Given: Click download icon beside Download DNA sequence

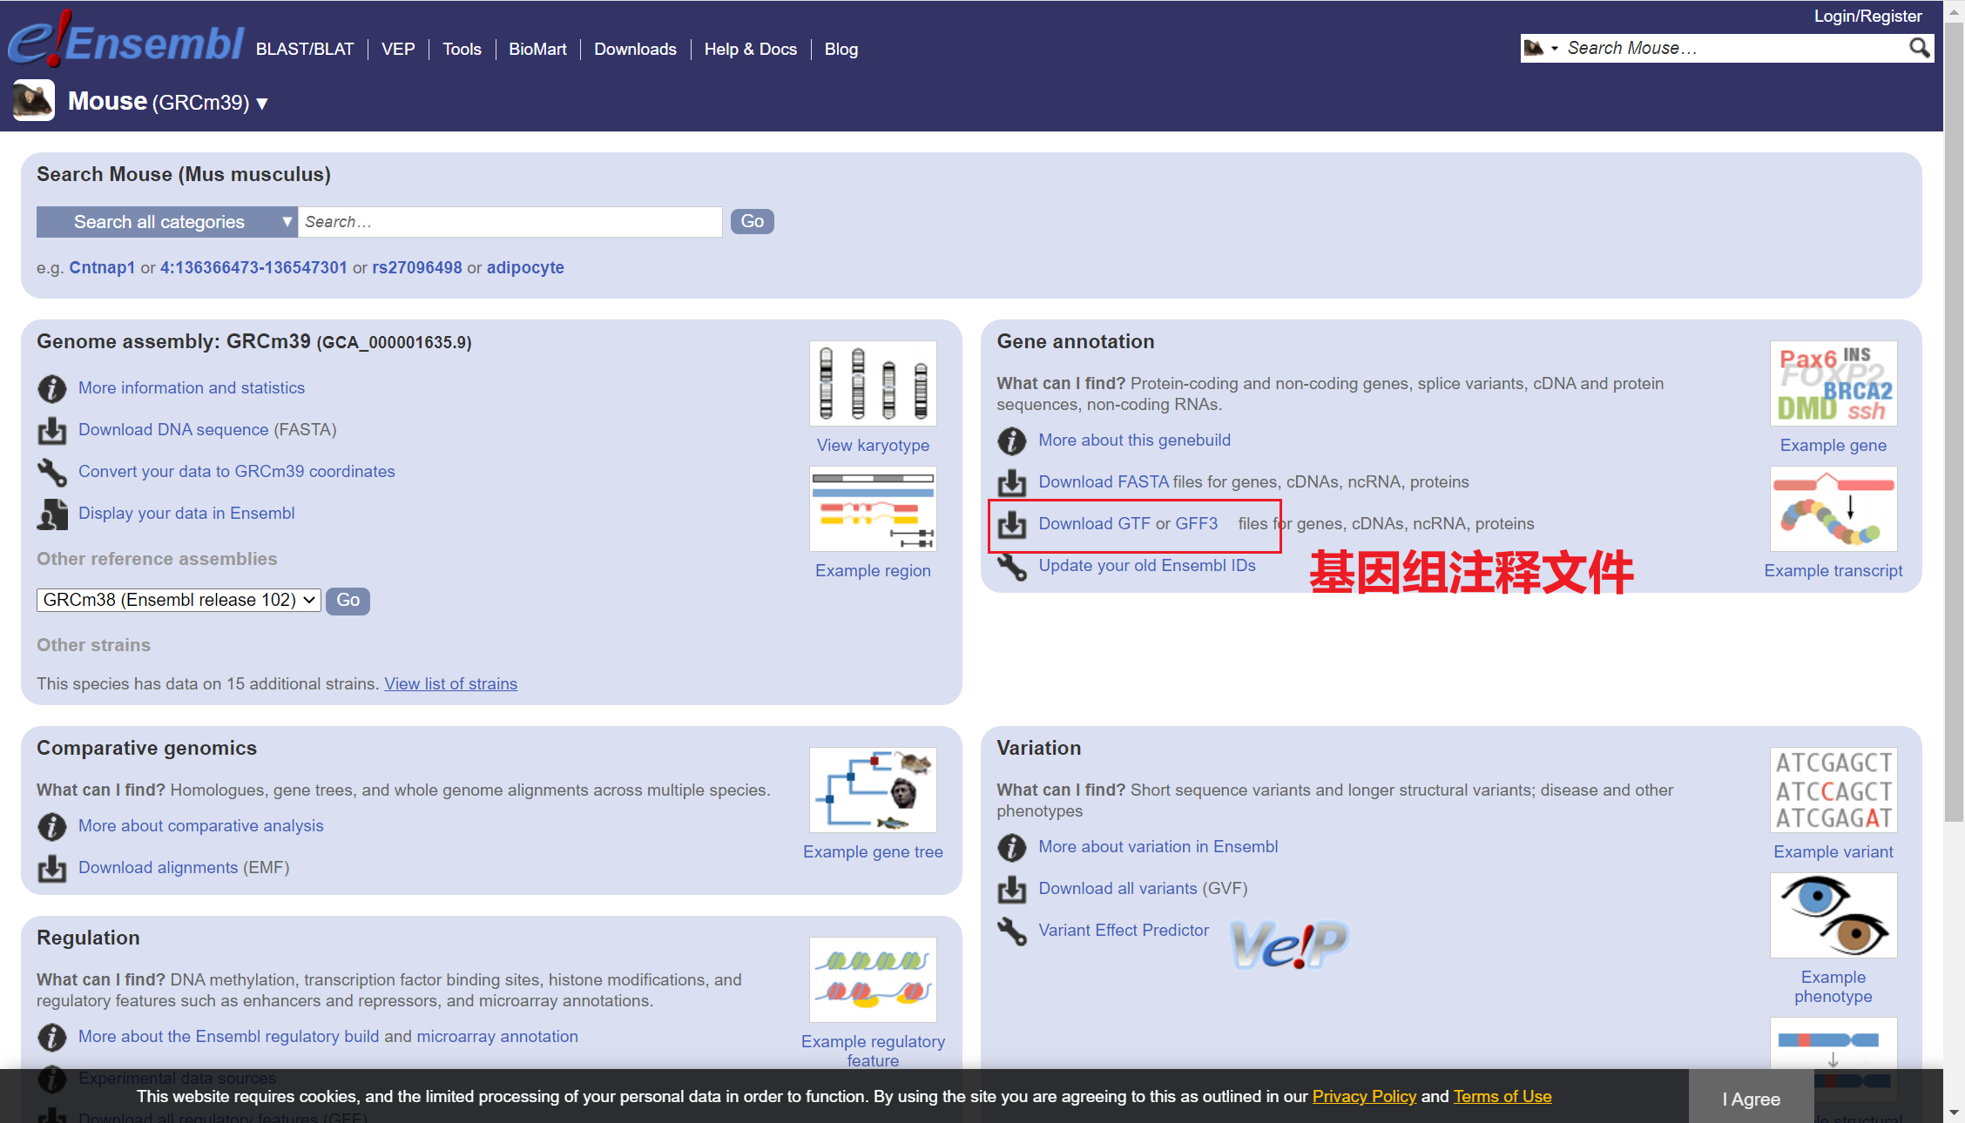Looking at the screenshot, I should (x=52, y=430).
